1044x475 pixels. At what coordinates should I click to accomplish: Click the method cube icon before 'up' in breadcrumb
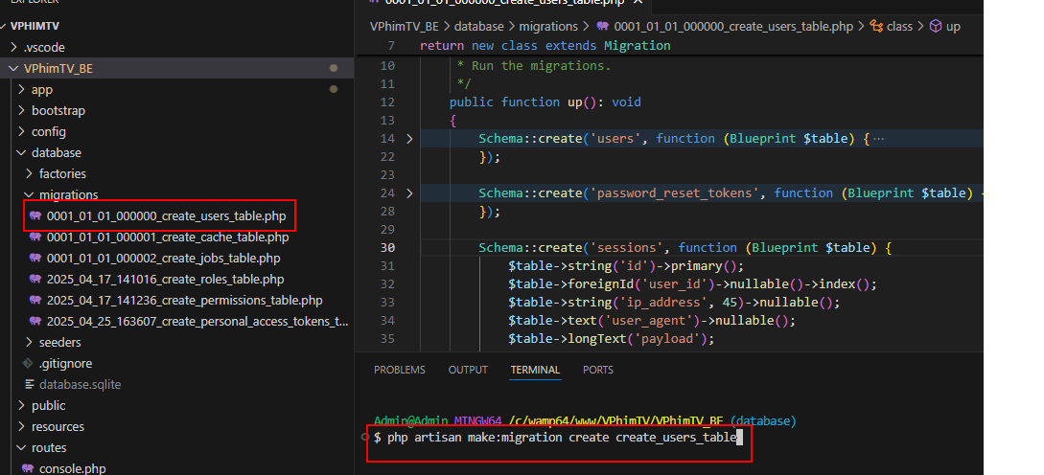[936, 27]
